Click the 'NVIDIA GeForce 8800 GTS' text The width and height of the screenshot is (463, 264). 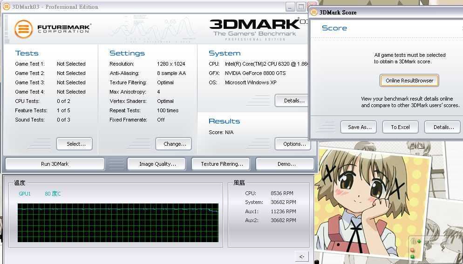255,73
